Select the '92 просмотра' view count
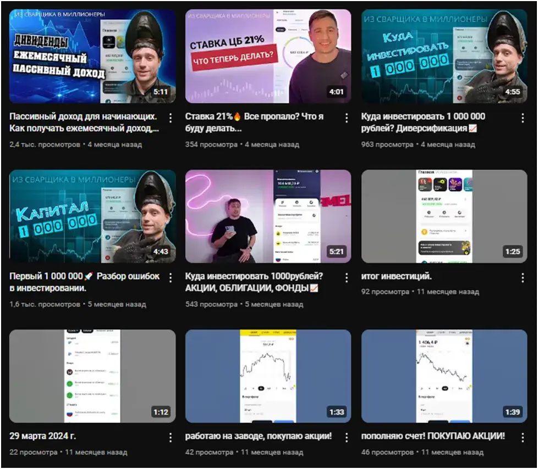 coord(385,292)
